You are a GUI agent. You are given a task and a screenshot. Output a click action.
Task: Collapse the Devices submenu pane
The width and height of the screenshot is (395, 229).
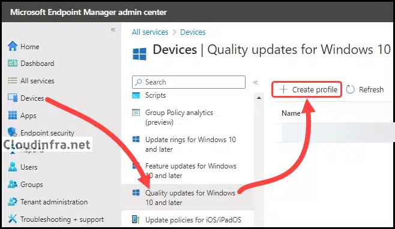pyautogui.click(x=256, y=82)
